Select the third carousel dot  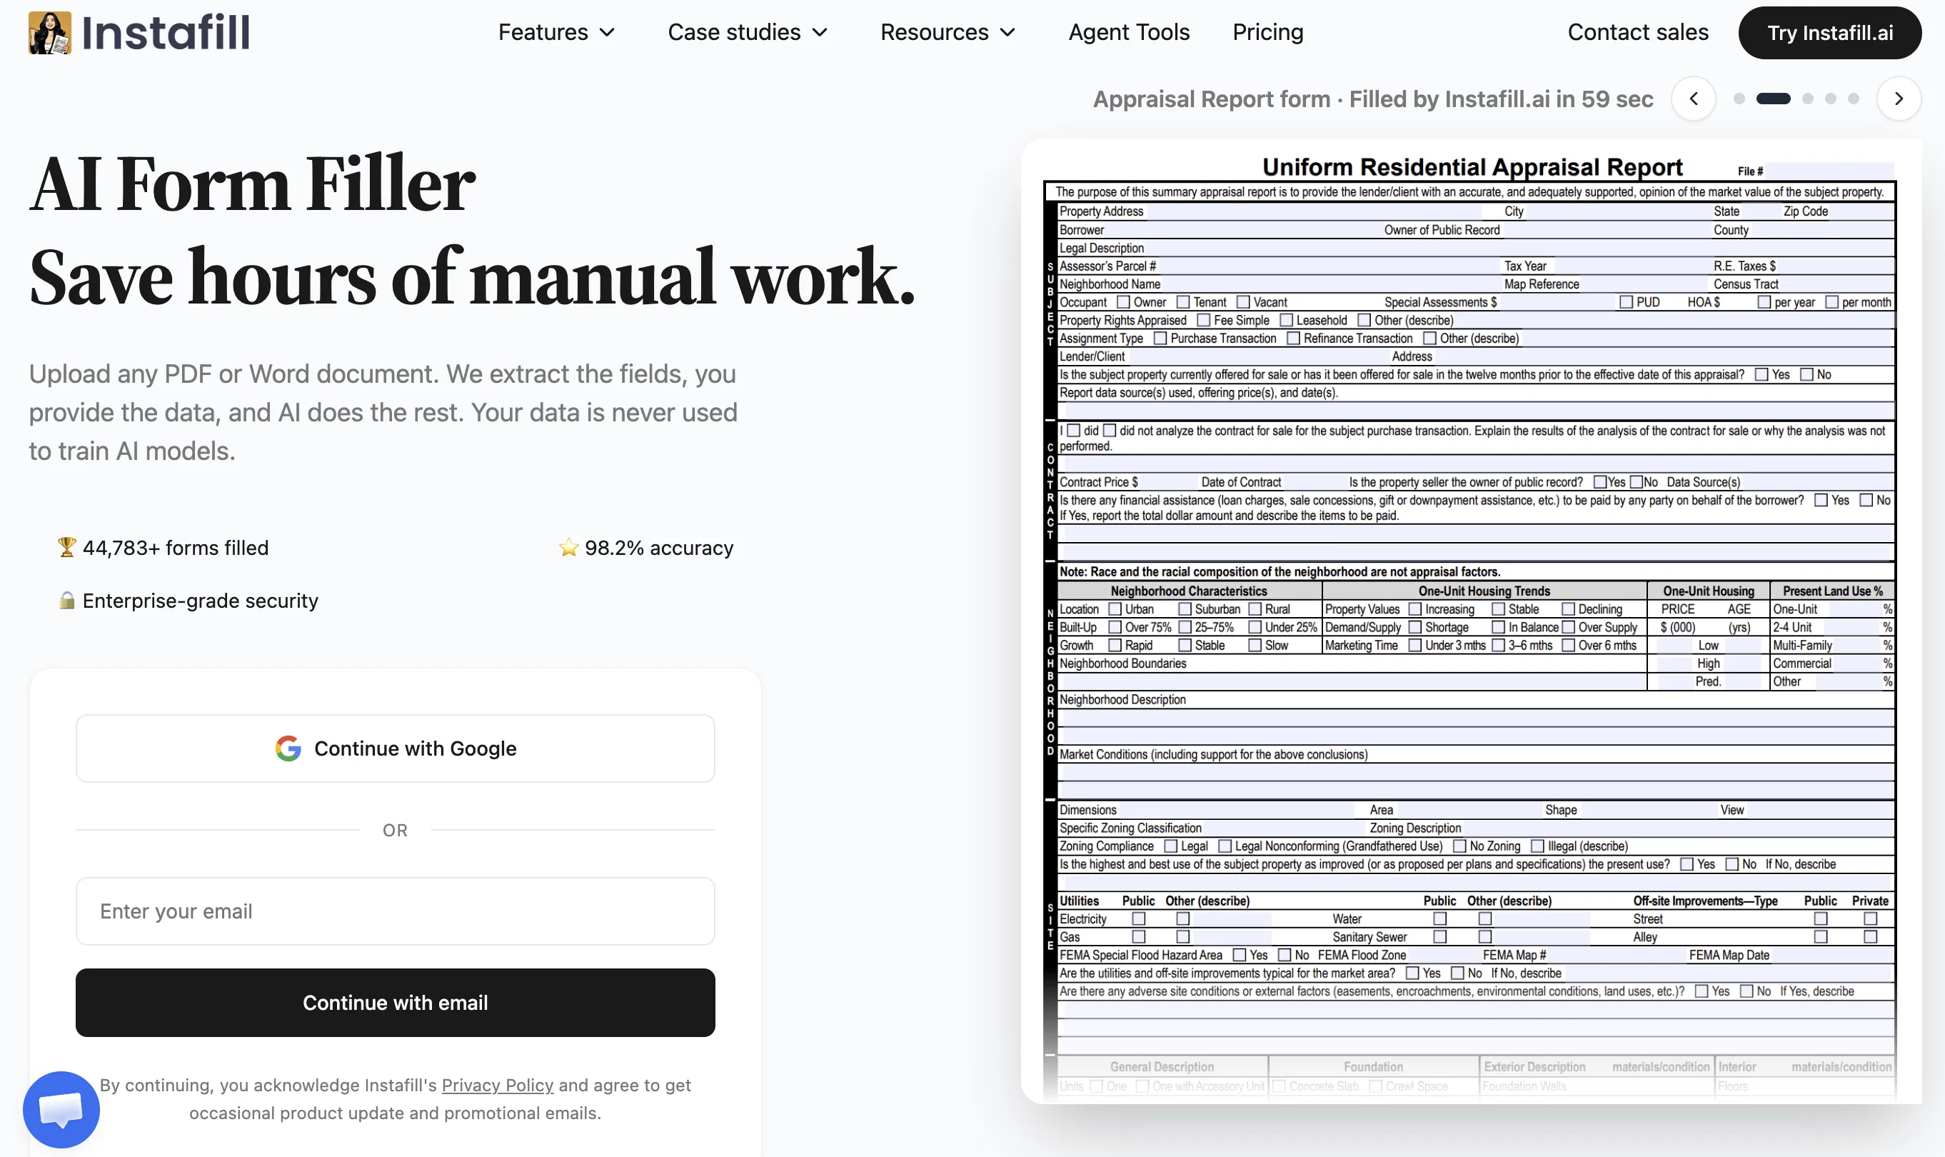tap(1808, 99)
